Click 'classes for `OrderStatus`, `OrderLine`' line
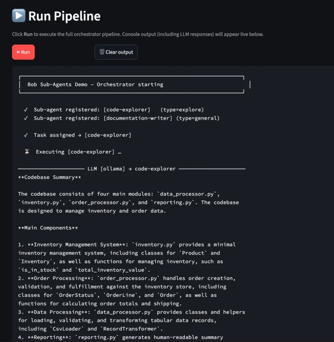The width and height of the screenshot is (334, 342). [x=117, y=295]
